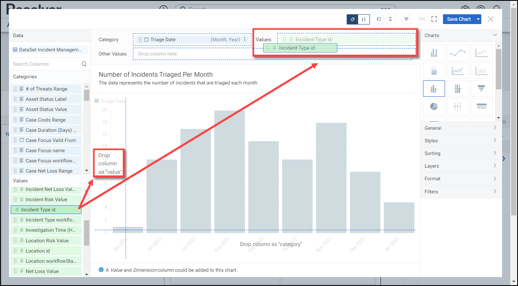The width and height of the screenshot is (518, 286).
Task: Toggle fullscreen mode for chart editor
Action: pos(434,19)
